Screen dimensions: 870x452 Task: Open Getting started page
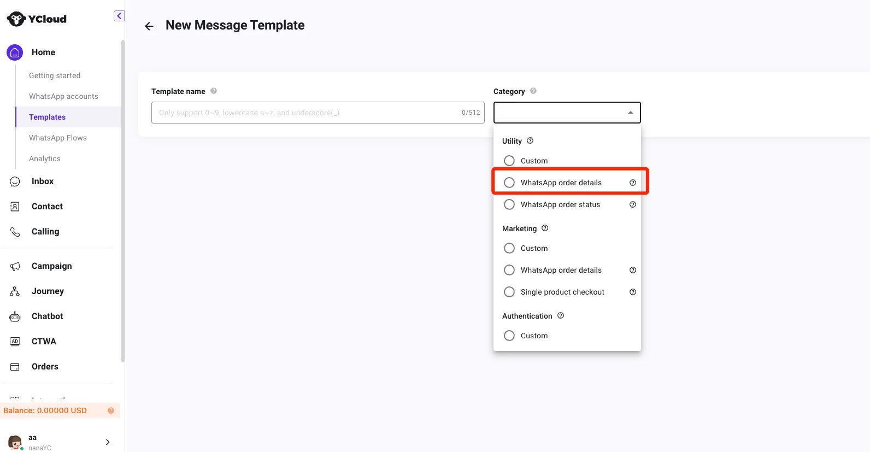(55, 75)
